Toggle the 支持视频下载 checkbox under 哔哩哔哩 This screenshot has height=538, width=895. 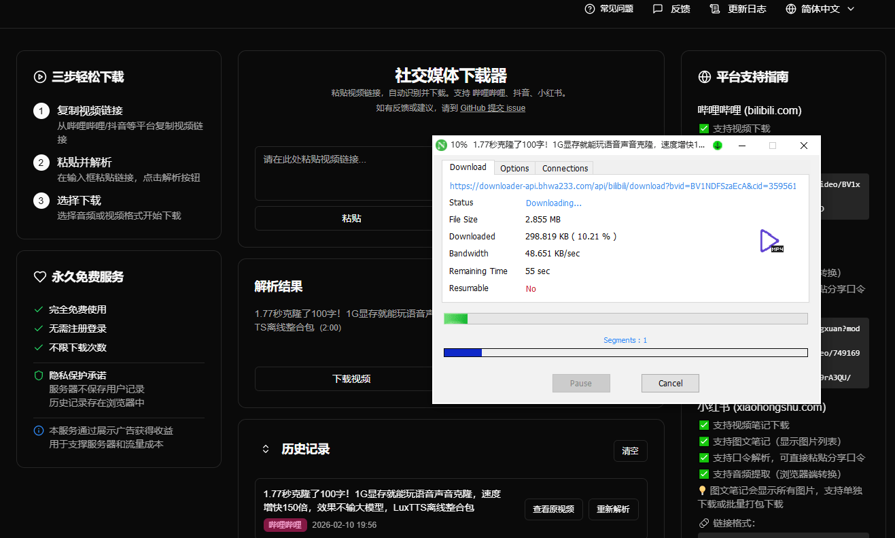pyautogui.click(x=703, y=128)
